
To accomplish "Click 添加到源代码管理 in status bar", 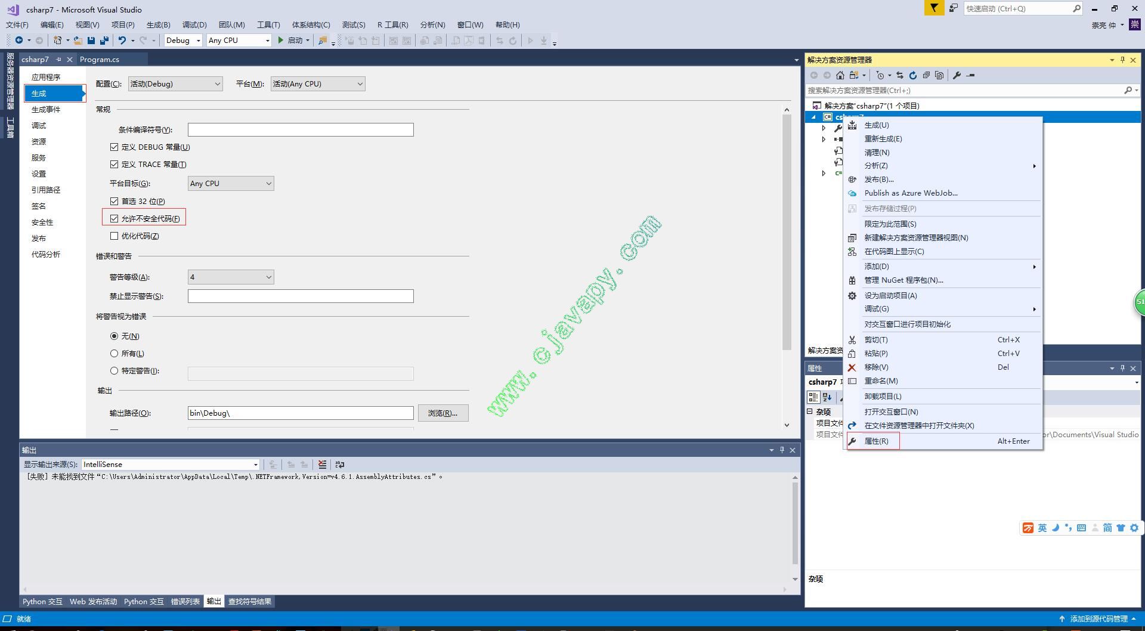I will (1098, 618).
